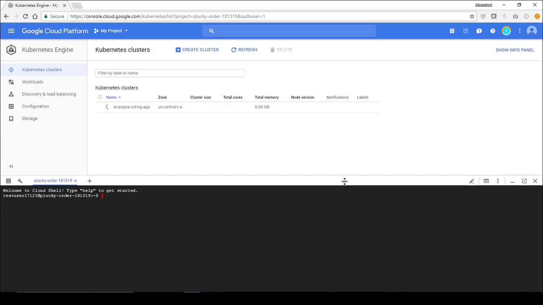The image size is (543, 305).
Task: Activate the Cloud Shell icon in header
Action: pyautogui.click(x=465, y=31)
